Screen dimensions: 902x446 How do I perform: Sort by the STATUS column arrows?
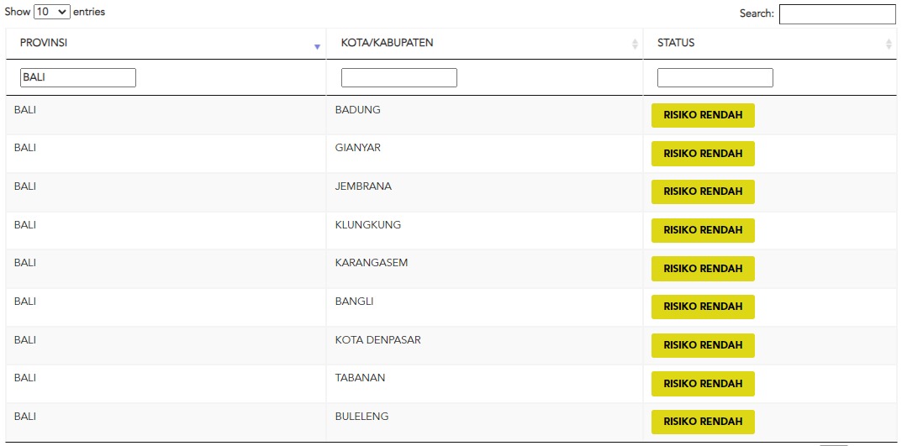(x=889, y=44)
